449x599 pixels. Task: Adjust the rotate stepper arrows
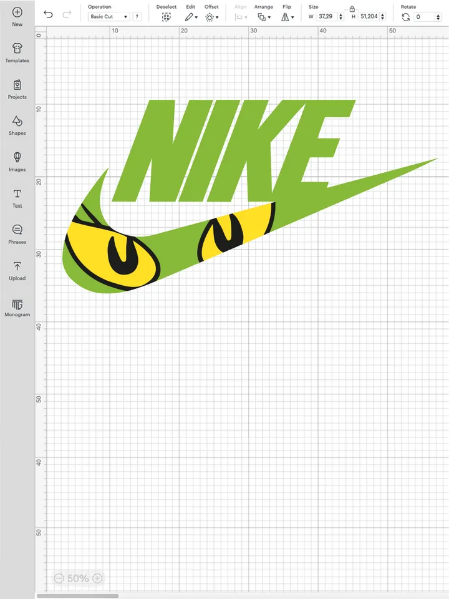(x=438, y=17)
